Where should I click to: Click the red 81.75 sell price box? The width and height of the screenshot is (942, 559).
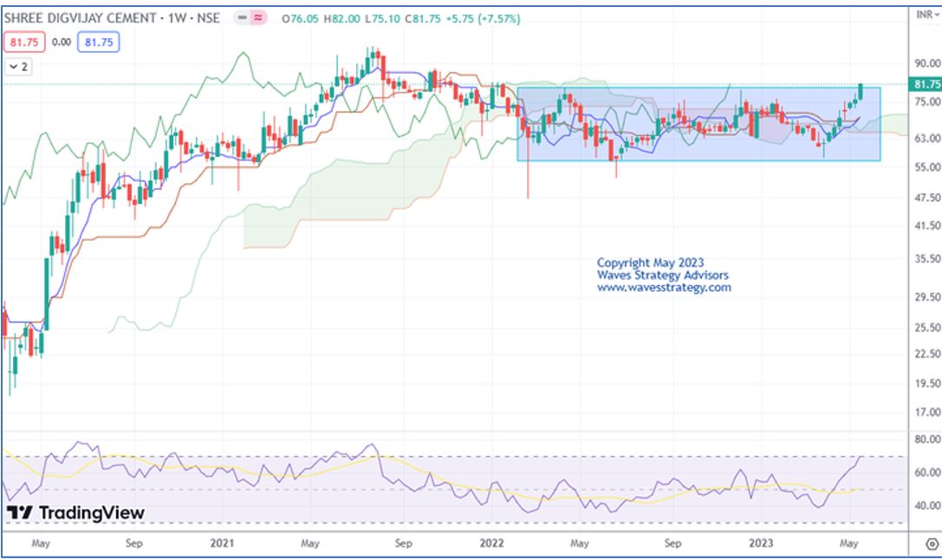coord(24,42)
